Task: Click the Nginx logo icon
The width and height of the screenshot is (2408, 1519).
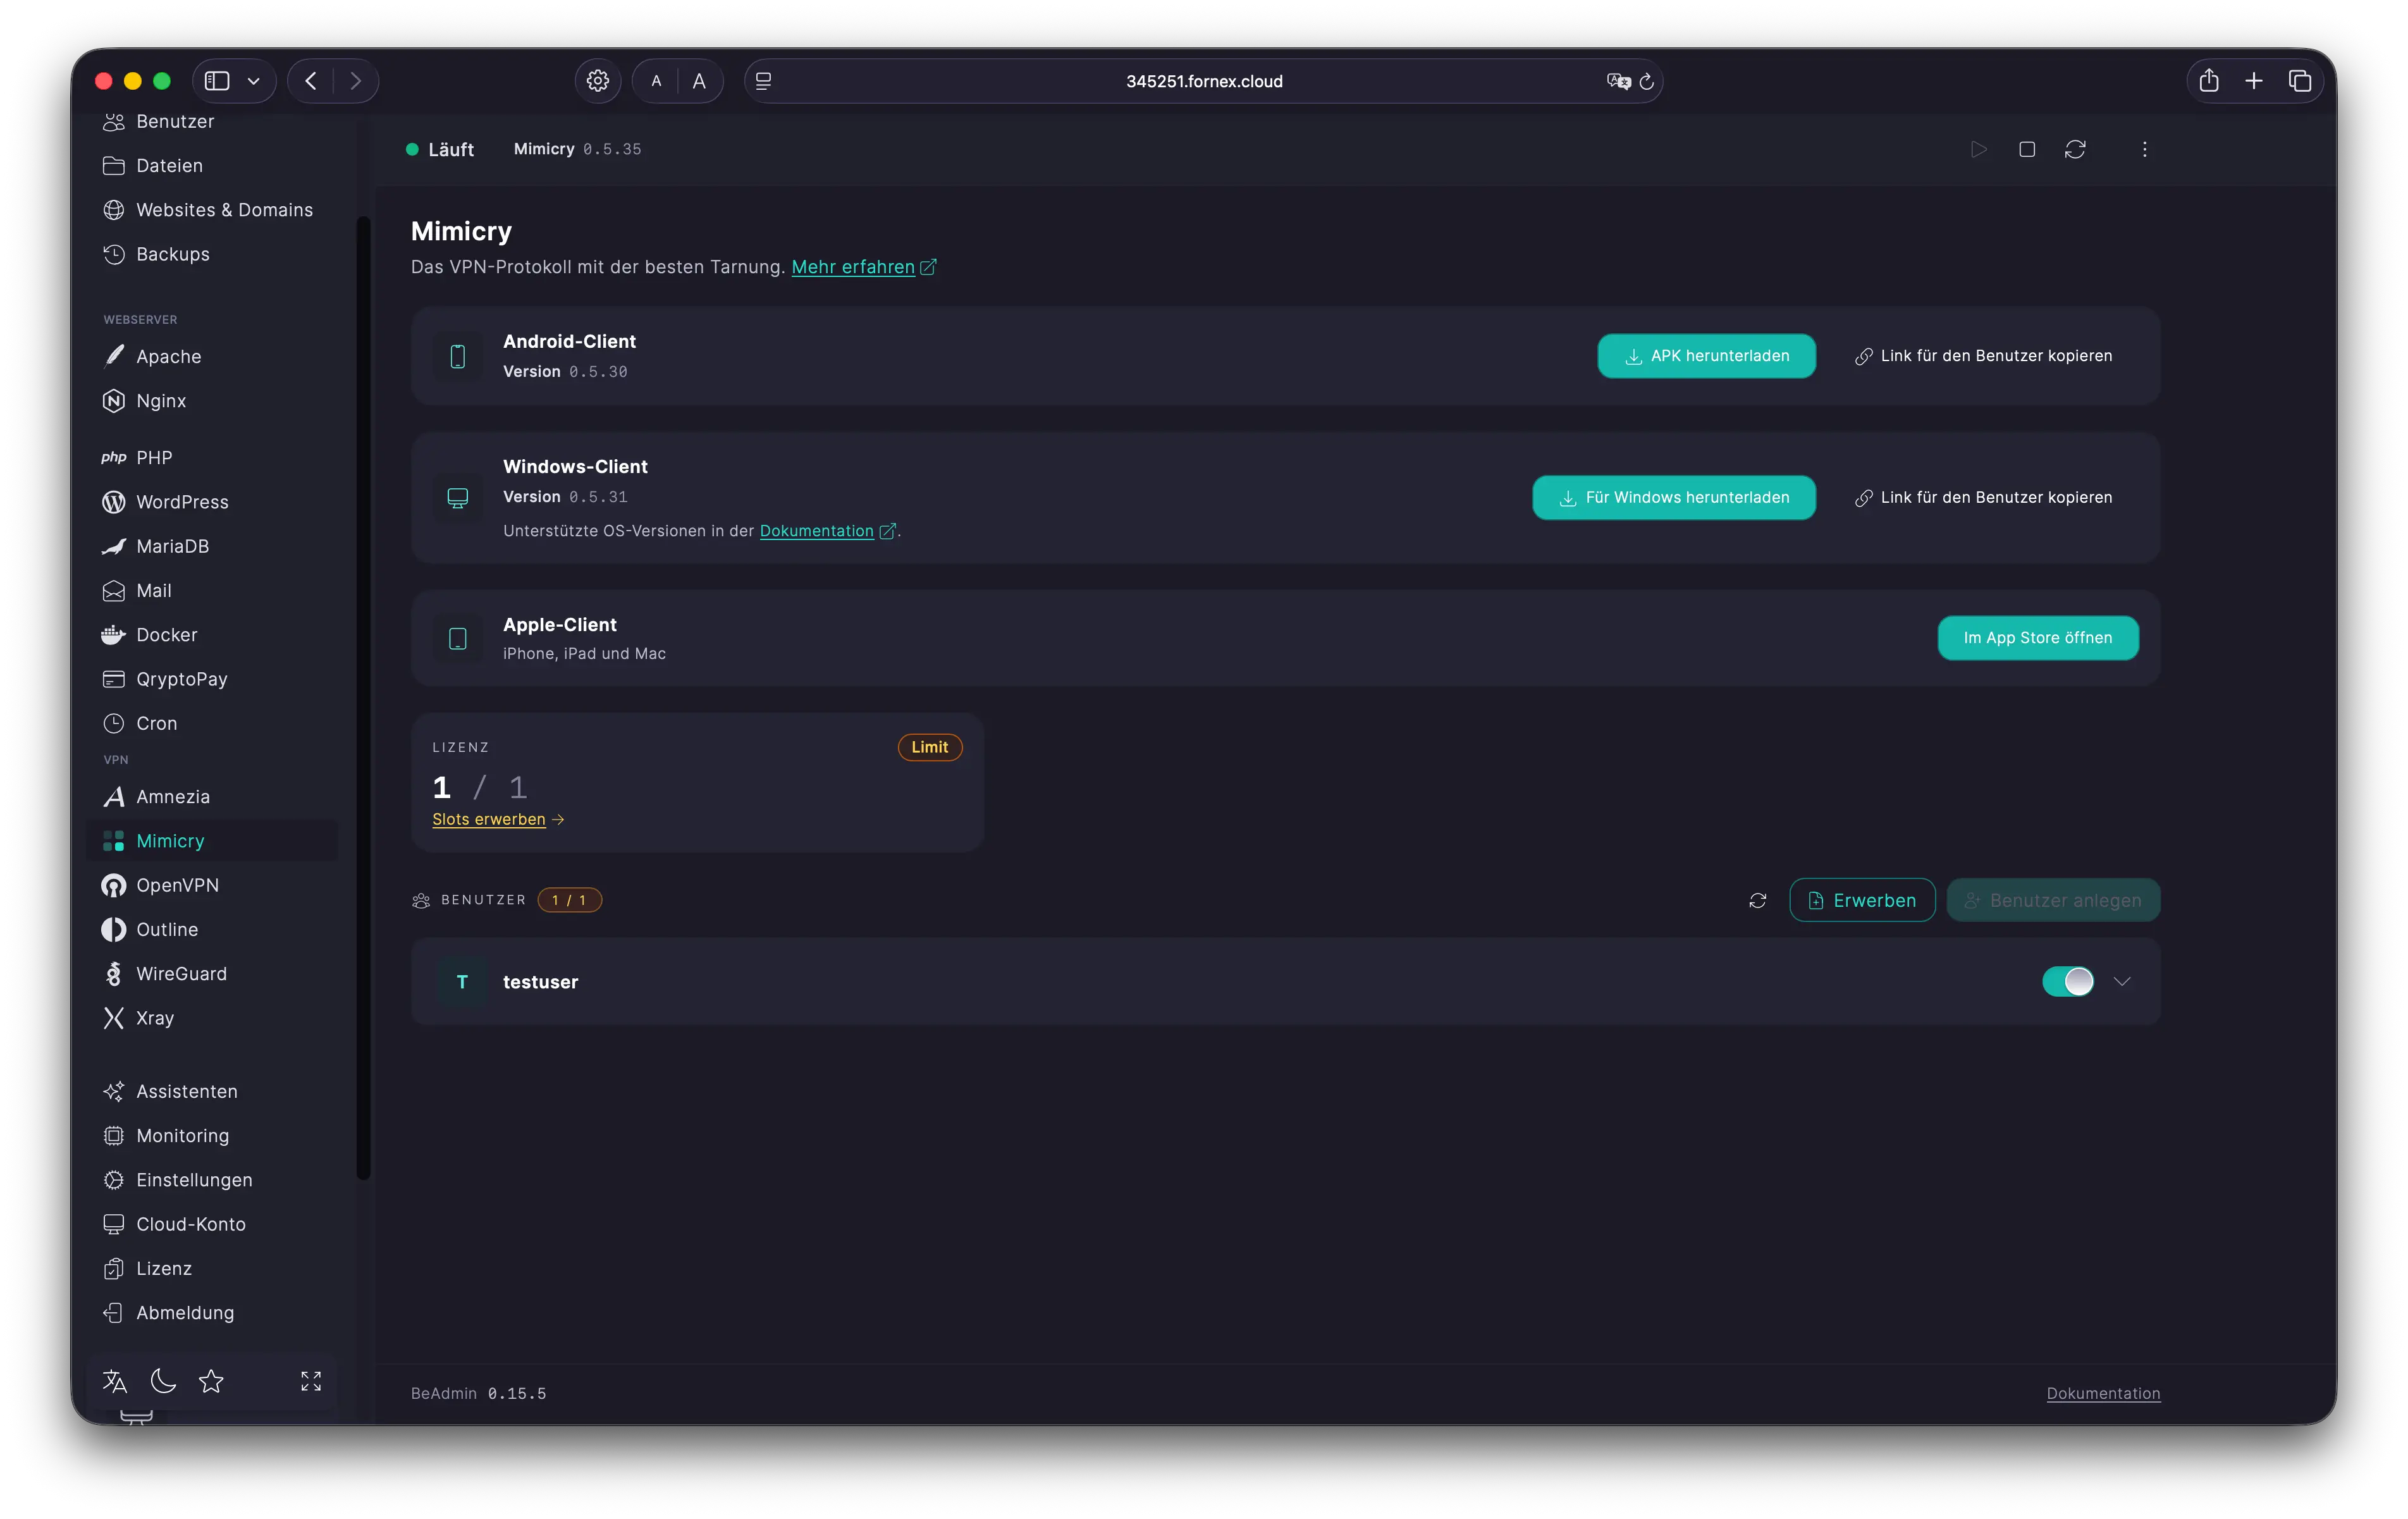Action: click(114, 401)
